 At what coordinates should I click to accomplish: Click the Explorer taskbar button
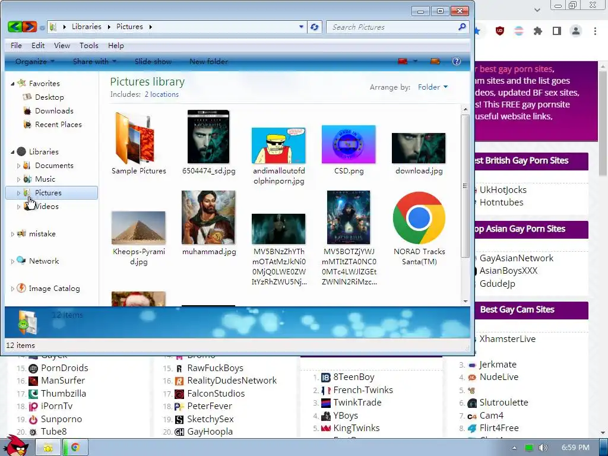coord(48,448)
